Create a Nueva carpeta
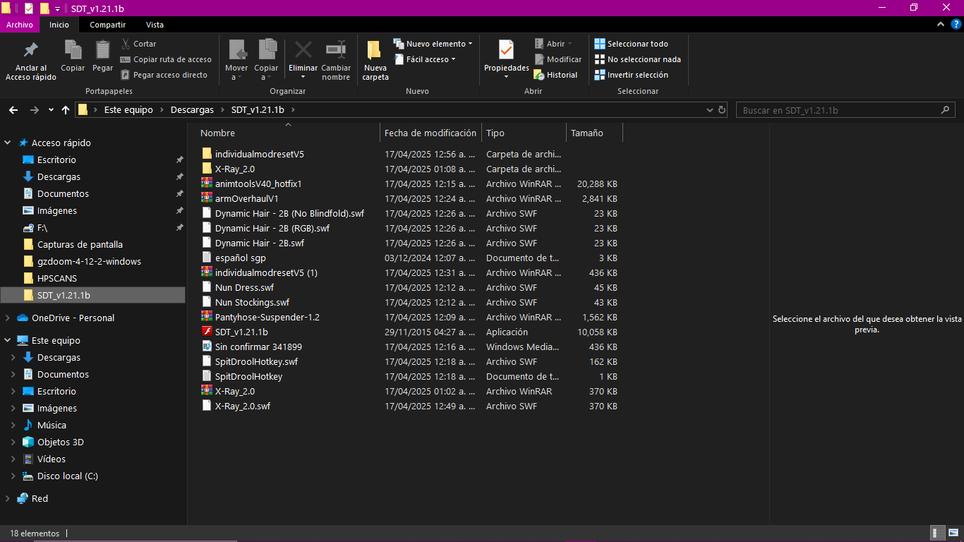Image resolution: width=964 pixels, height=542 pixels. click(375, 61)
